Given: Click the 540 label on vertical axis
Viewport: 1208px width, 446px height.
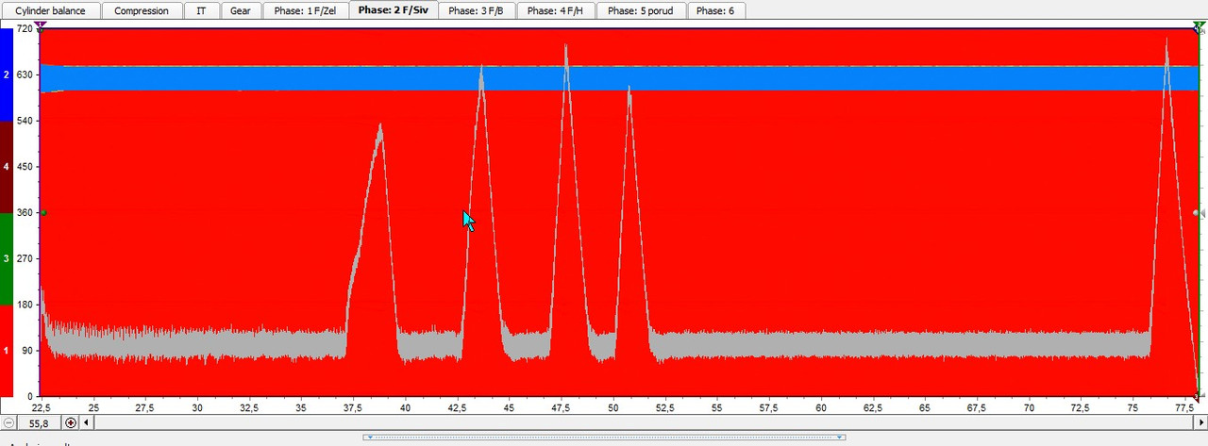Looking at the screenshot, I should pos(25,121).
